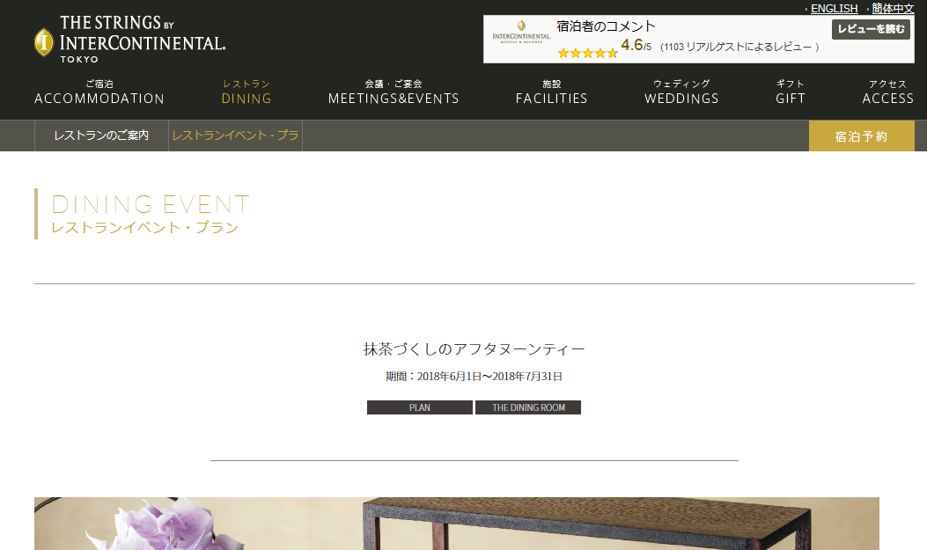
Task: Click the afternoon tea hero image
Action: [x=456, y=524]
